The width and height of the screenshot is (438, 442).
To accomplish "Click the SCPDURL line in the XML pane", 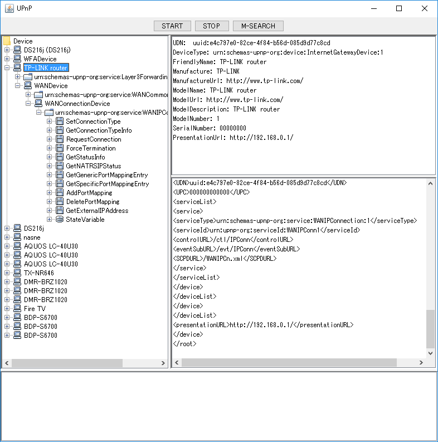I will coord(225,259).
